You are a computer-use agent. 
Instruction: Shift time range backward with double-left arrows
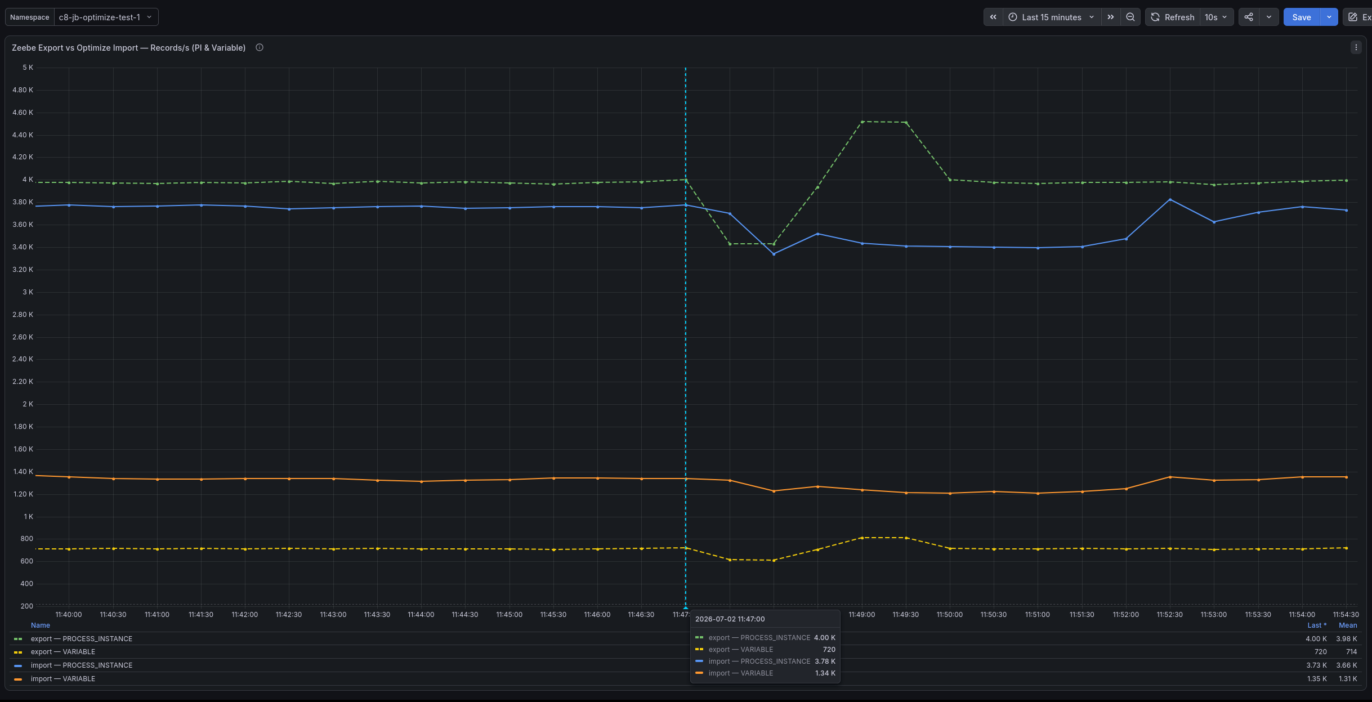point(993,17)
